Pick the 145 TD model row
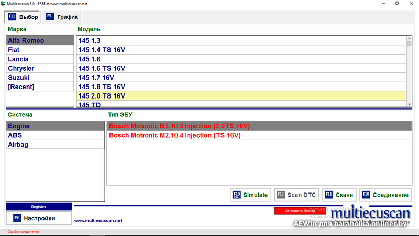 coord(241,104)
